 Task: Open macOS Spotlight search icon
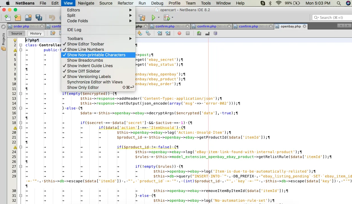339,3
